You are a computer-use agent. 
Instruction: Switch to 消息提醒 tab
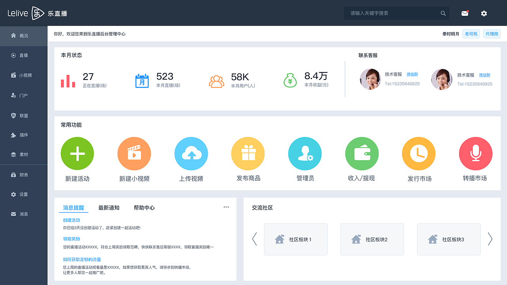[x=74, y=208]
